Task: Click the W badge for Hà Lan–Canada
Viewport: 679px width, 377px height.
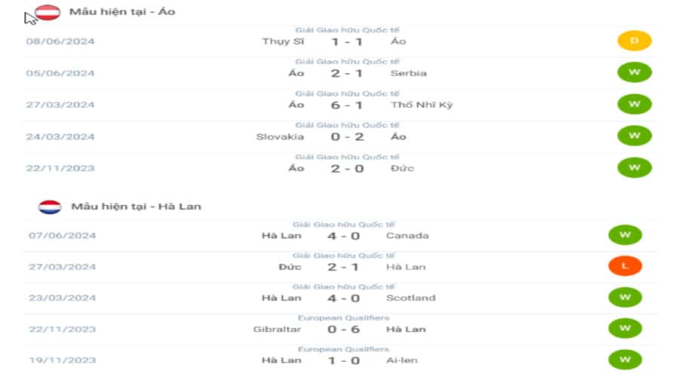Action: [x=625, y=235]
